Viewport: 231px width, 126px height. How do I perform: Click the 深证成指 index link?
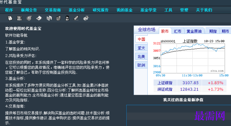click(x=165, y=89)
